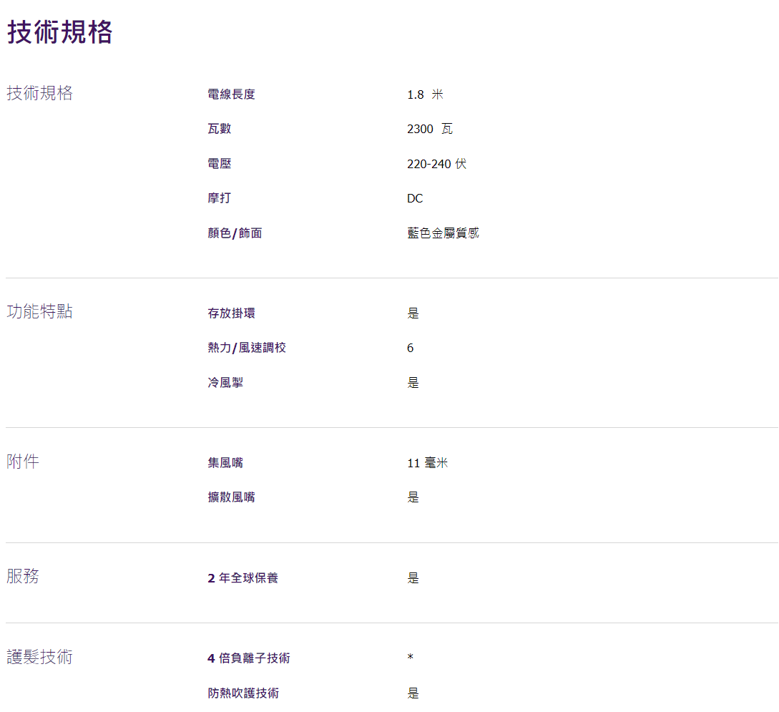Select the 存放掛環 feature label
This screenshot has width=779, height=712.
(x=231, y=313)
